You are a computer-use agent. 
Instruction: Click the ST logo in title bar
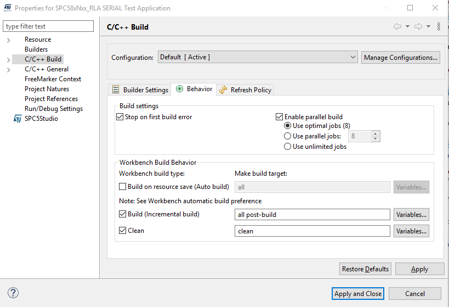[x=8, y=8]
